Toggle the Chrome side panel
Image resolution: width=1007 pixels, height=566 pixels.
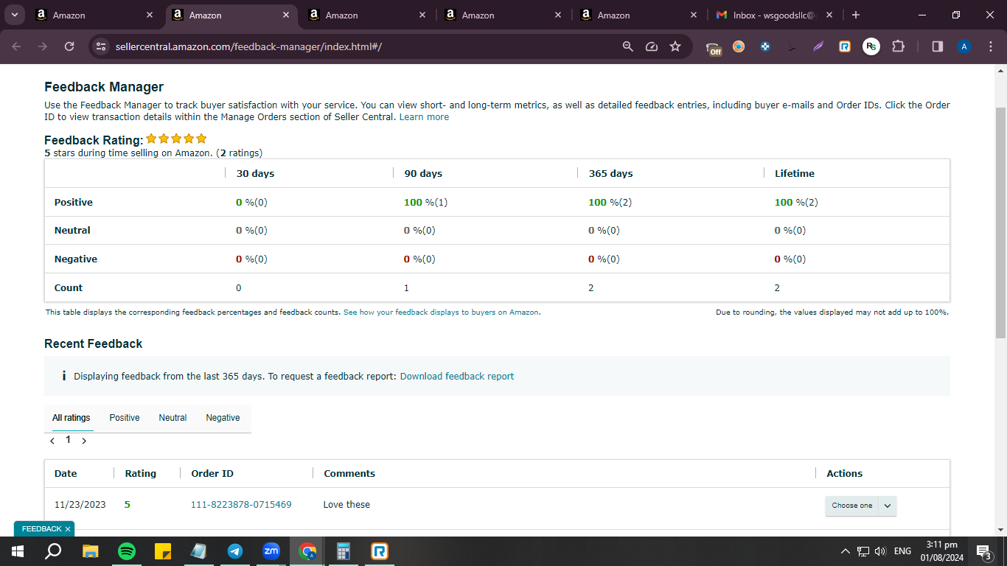point(938,46)
